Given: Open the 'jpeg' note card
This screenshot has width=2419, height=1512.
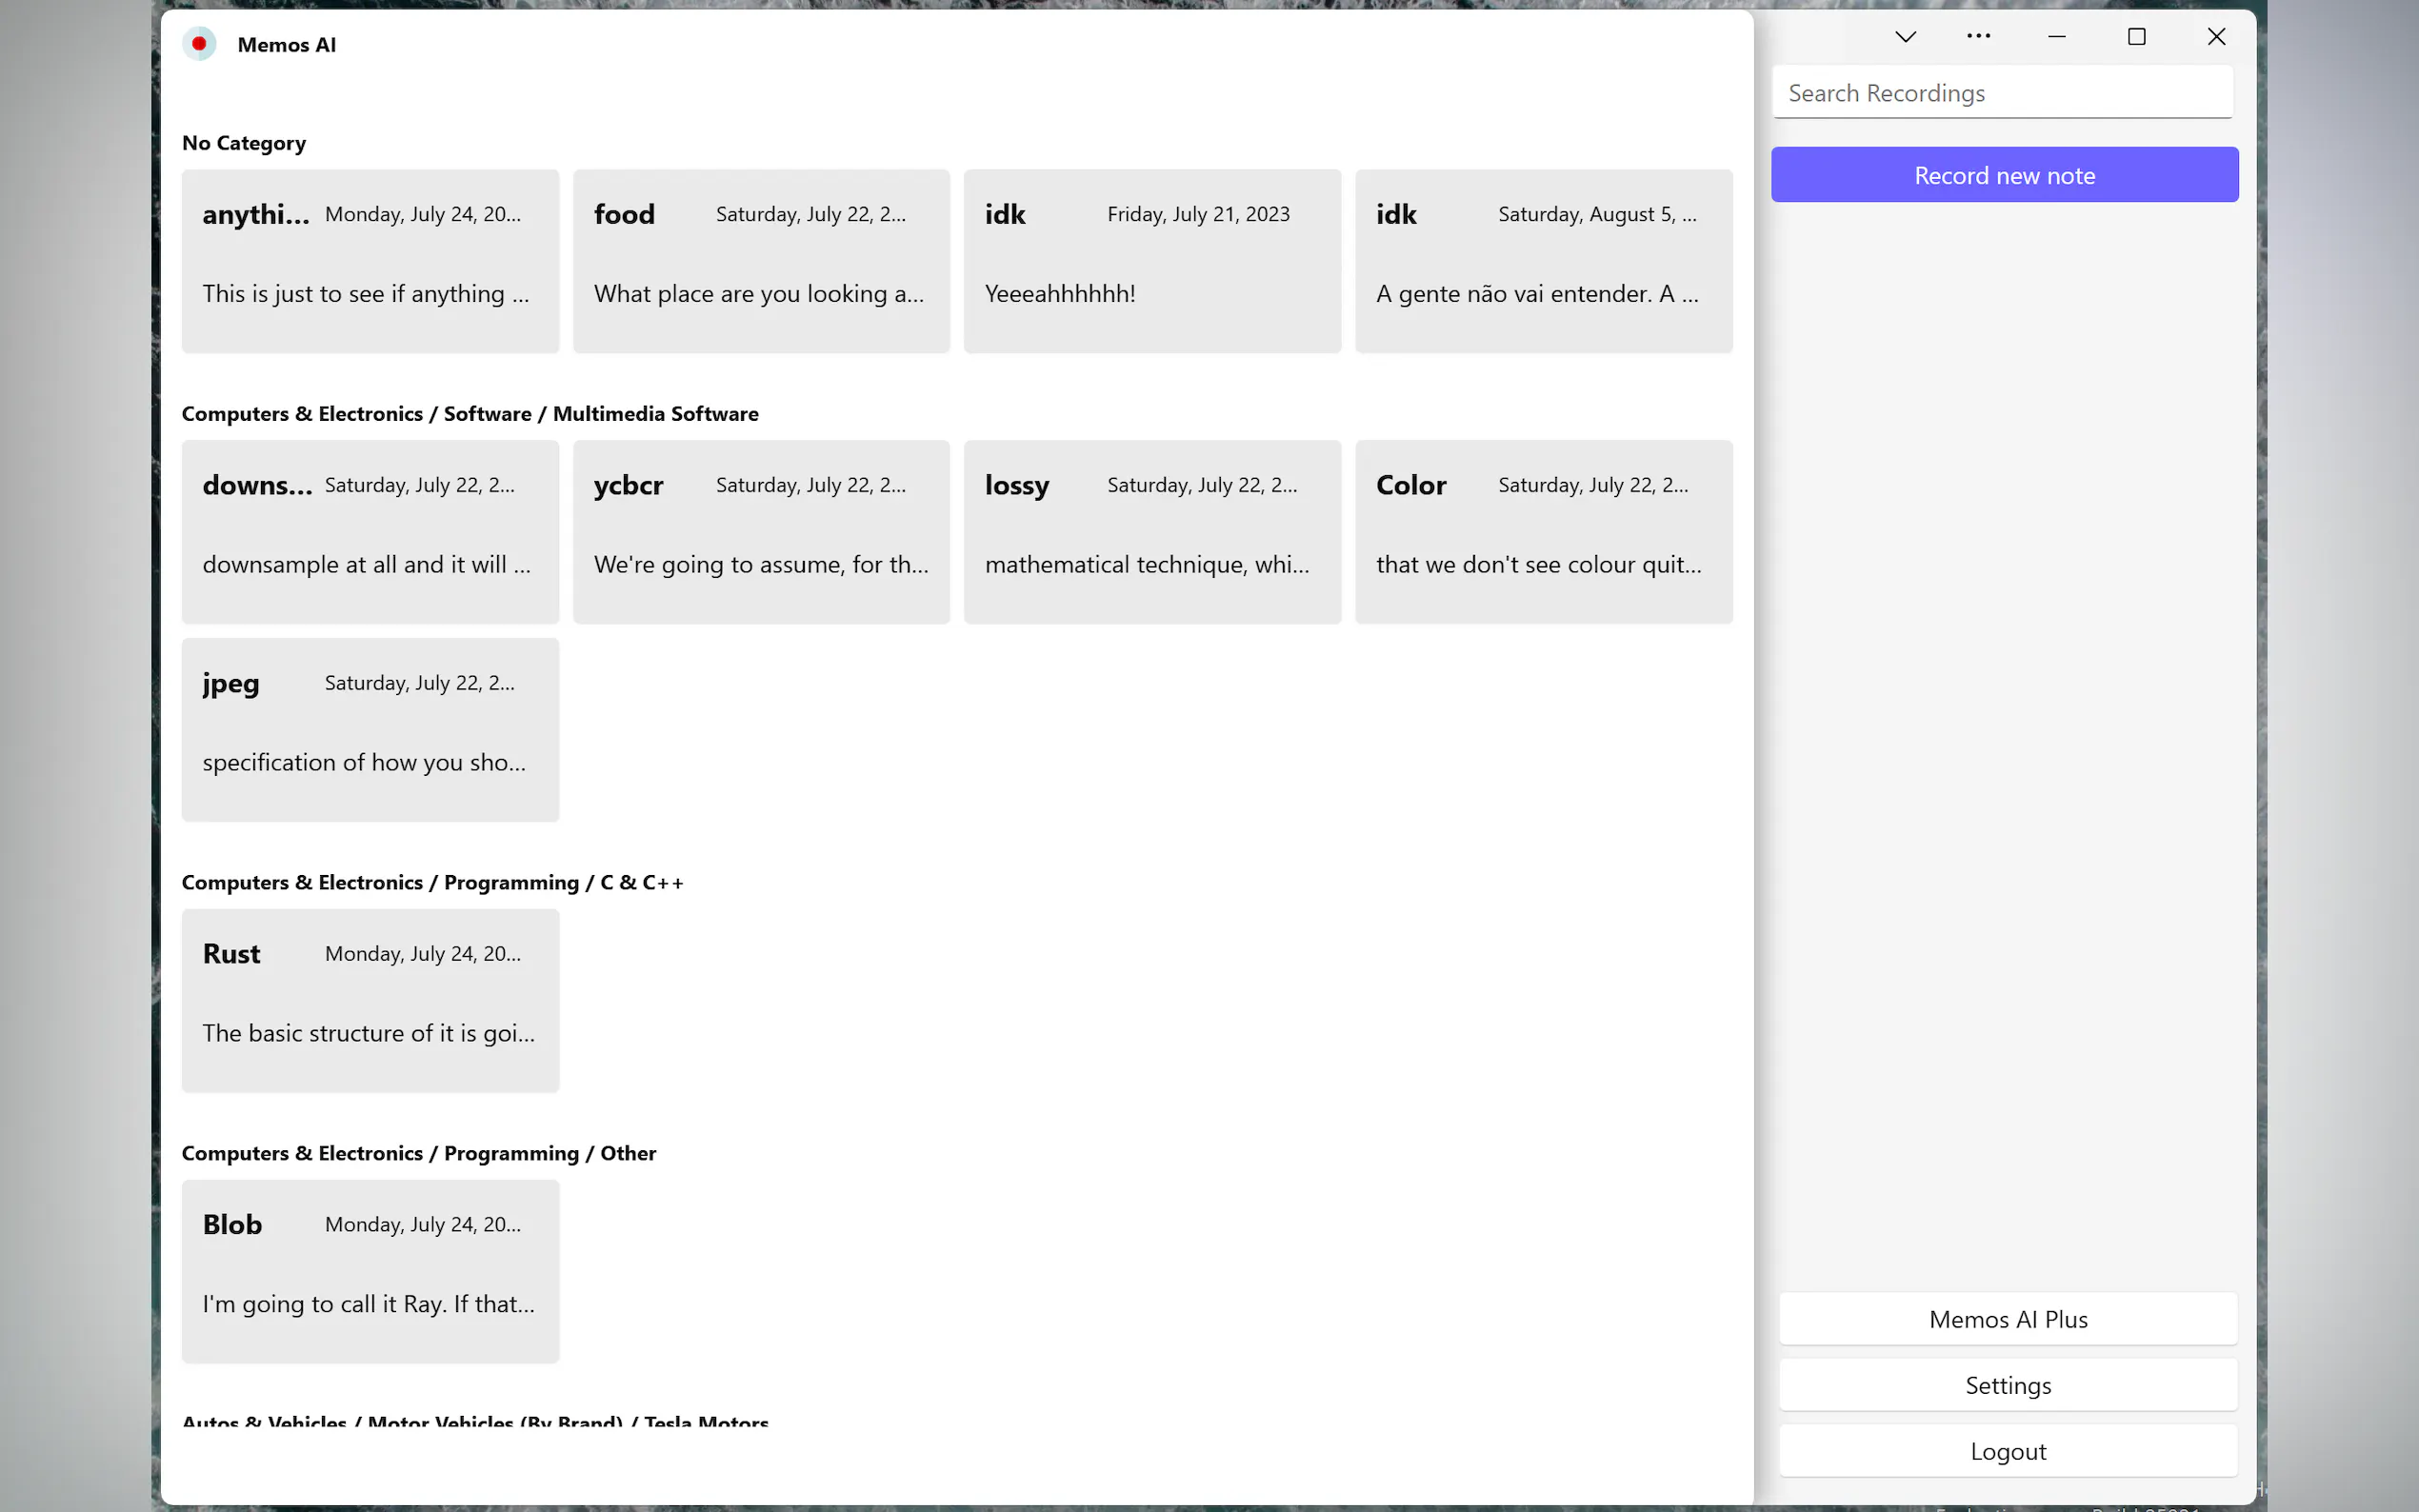Looking at the screenshot, I should (x=370, y=729).
